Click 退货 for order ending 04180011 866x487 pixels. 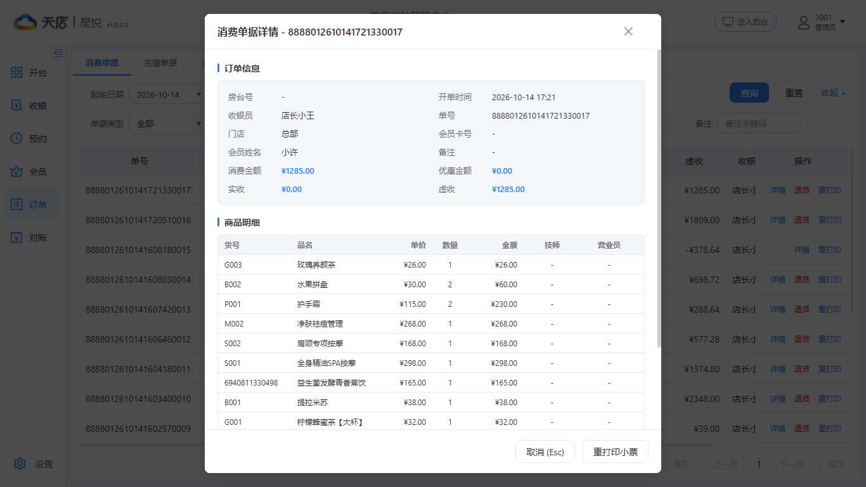[801, 369]
